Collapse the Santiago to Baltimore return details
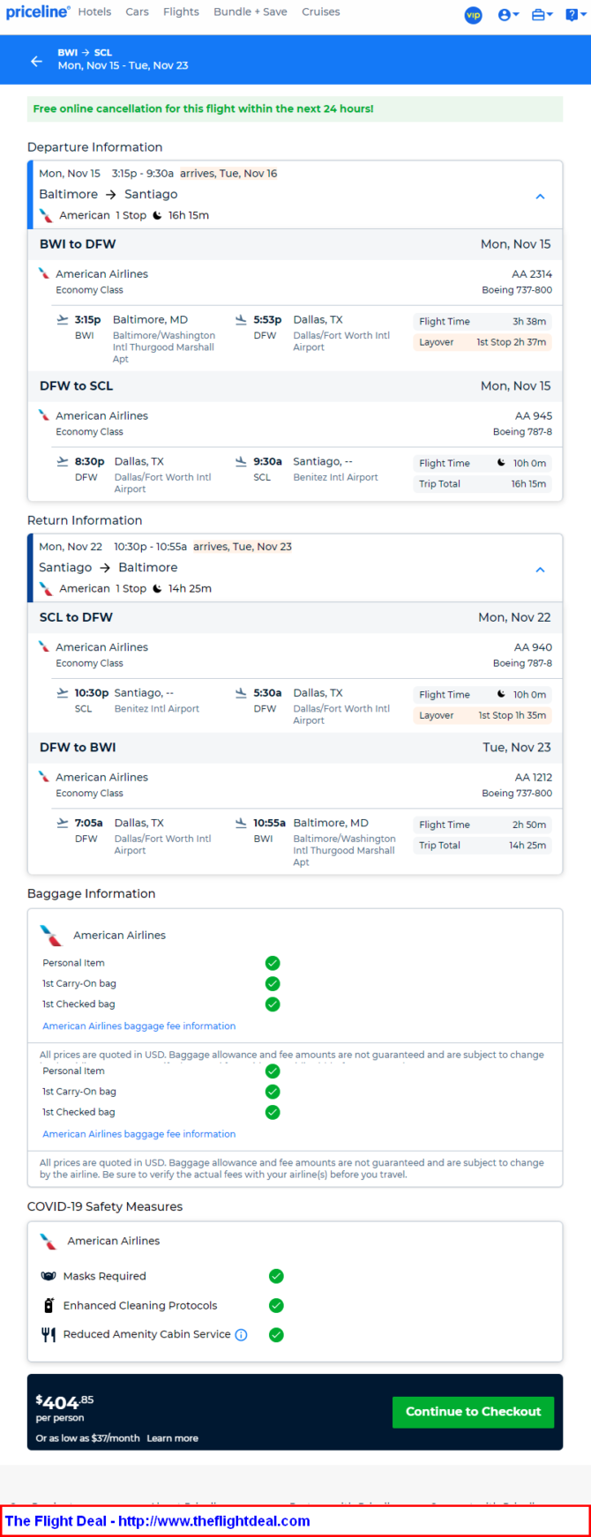The height and width of the screenshot is (1537, 591). click(x=541, y=570)
